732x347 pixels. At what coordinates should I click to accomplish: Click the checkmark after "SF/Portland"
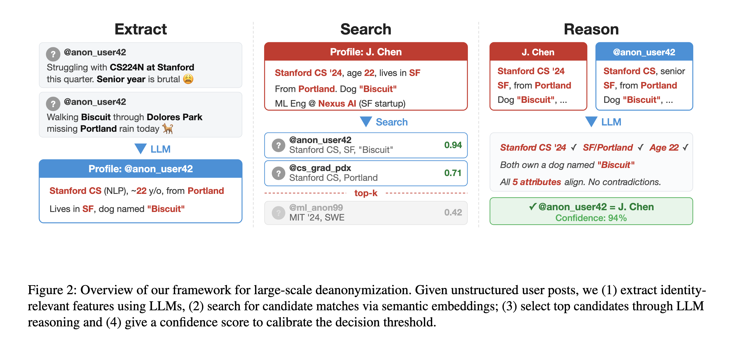click(640, 147)
